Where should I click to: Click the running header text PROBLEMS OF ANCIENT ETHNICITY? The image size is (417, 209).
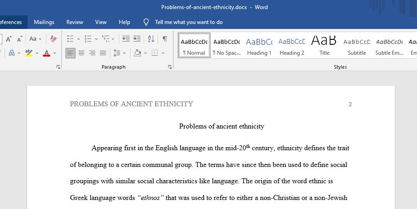131,104
